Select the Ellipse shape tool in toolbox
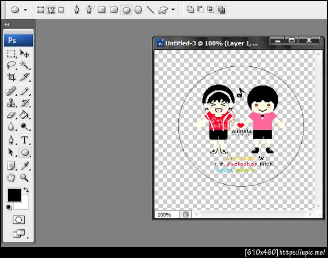 click(x=25, y=152)
